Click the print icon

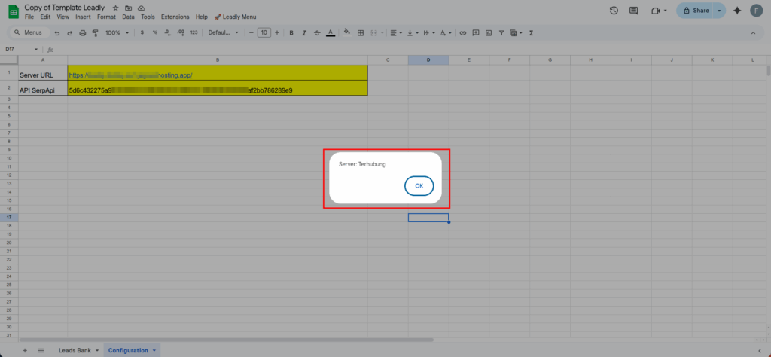coord(82,33)
